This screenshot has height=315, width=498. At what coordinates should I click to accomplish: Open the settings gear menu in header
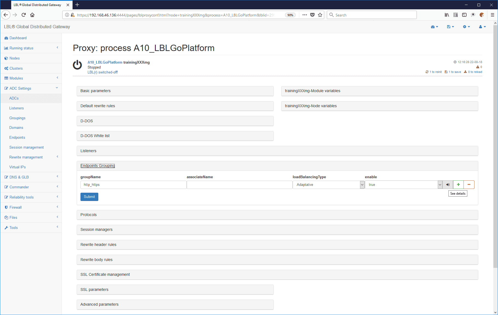[466, 27]
